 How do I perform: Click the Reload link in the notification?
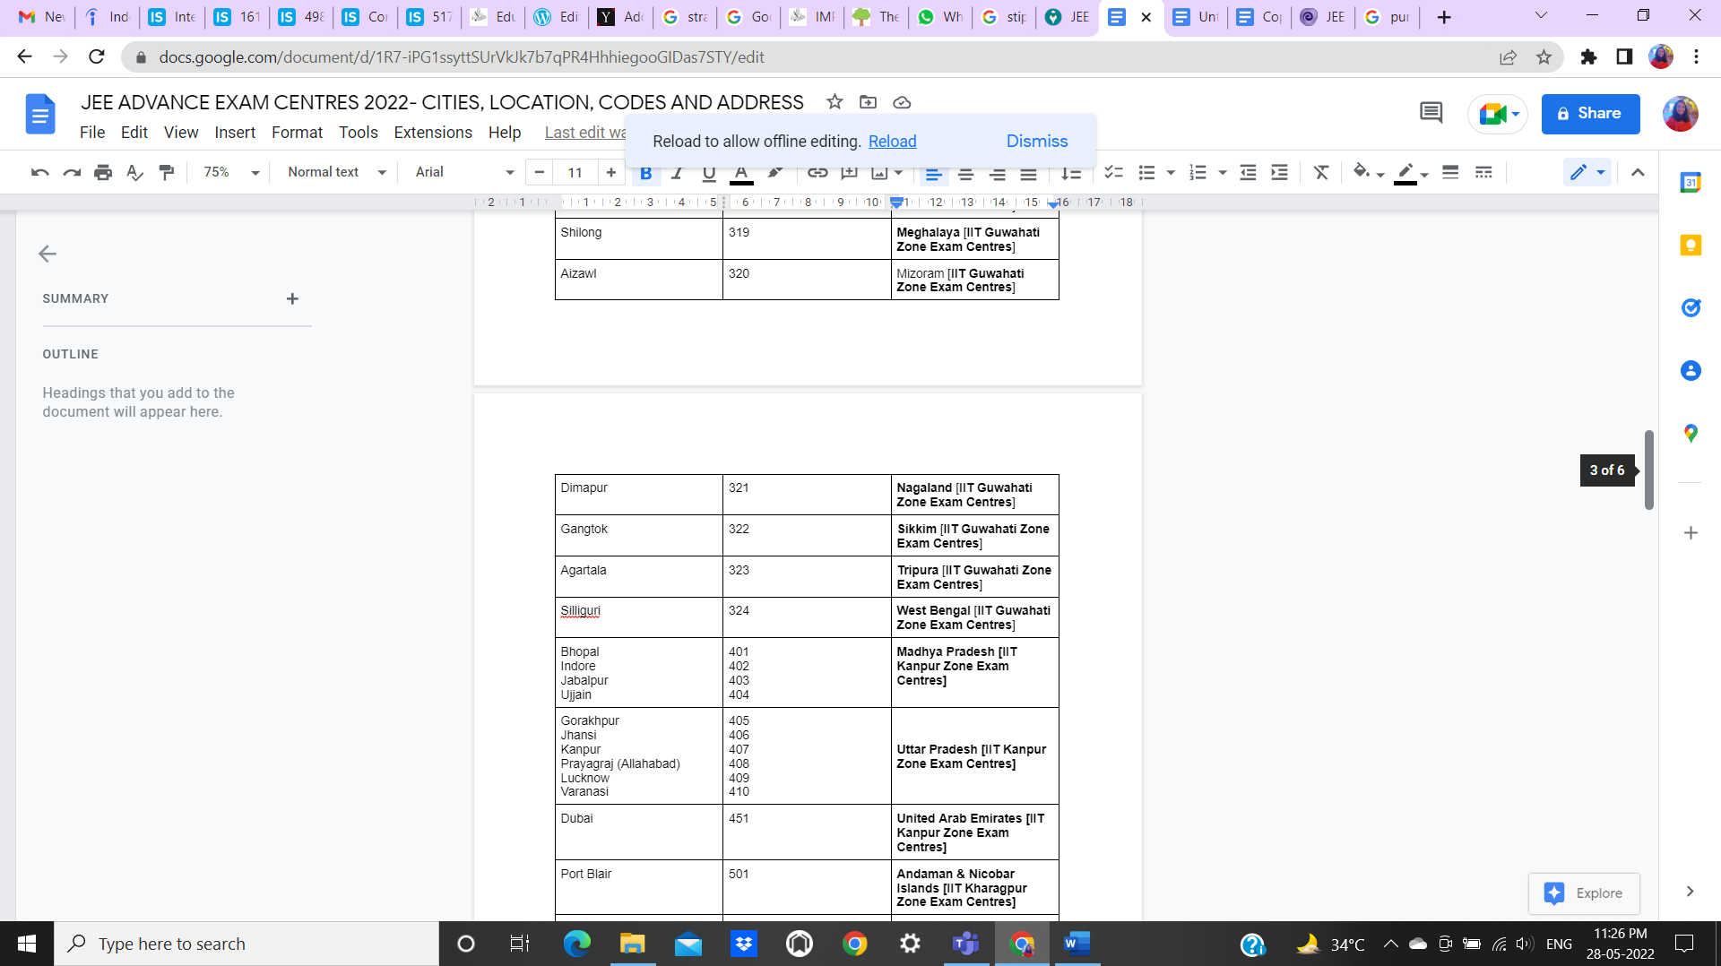coord(892,142)
